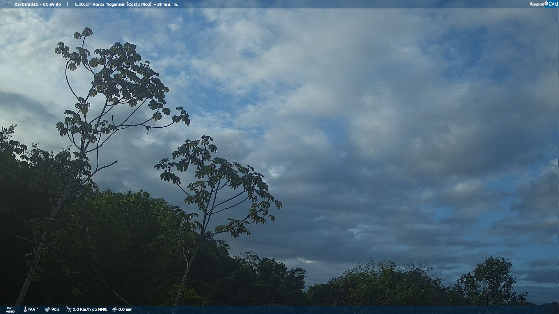Screen dimensions: 559x314
Task: Click the rain umbrella icon
Action: [x=115, y=309]
